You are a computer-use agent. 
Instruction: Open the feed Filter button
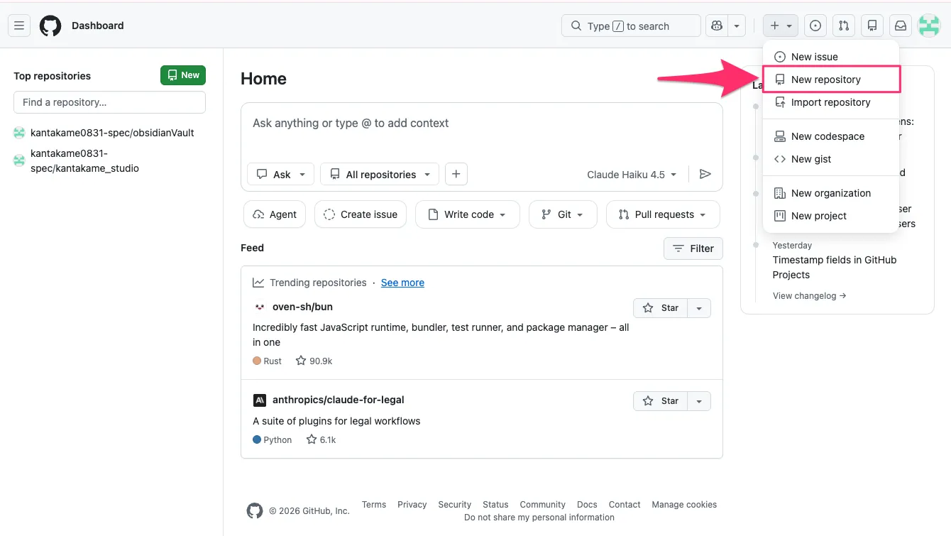coord(693,248)
